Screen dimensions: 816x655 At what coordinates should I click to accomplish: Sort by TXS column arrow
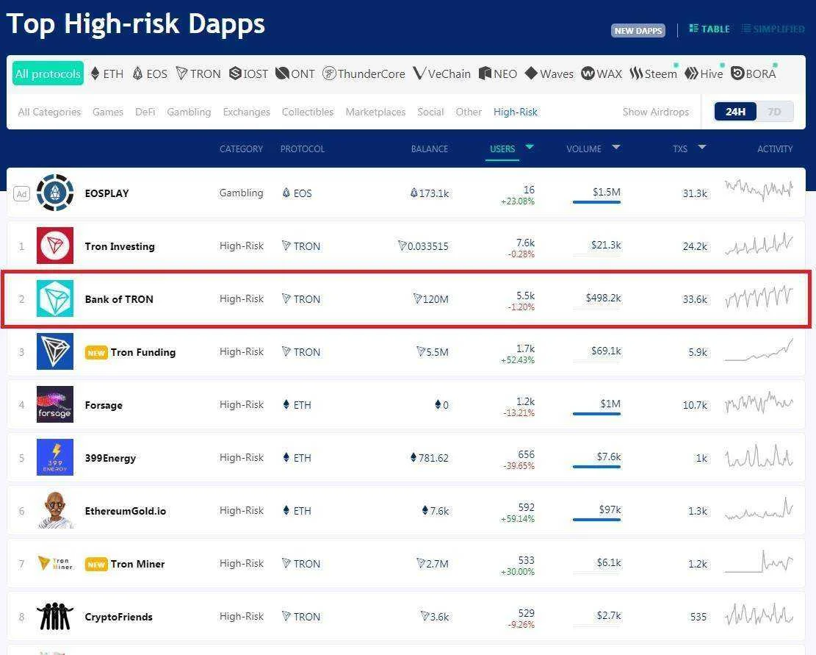(x=702, y=147)
